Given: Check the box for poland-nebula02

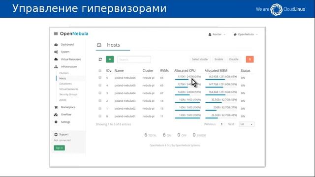Looking at the screenshot, I should [100, 108].
